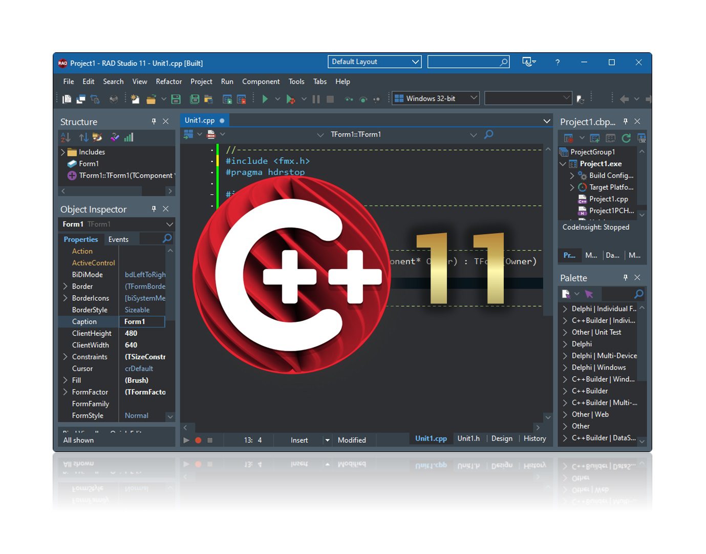706x554 pixels.
Task: Expand the Constraints property
Action: point(66,357)
